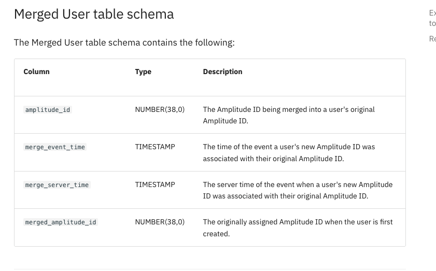This screenshot has width=436, height=271.
Task: Click the merged_amplitude_id description text
Action: [x=298, y=227]
